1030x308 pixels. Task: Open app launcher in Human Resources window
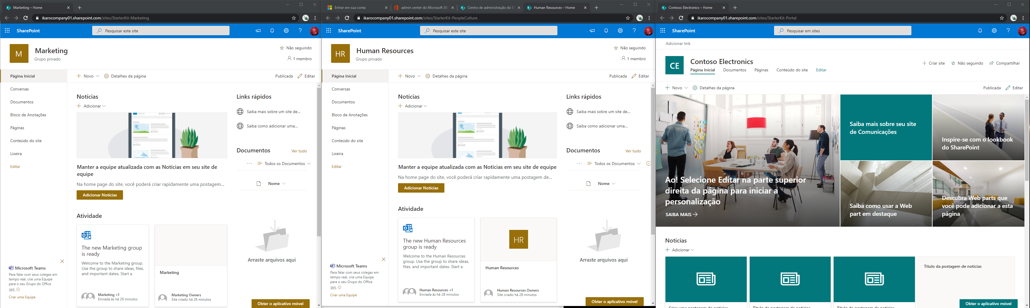click(x=329, y=31)
